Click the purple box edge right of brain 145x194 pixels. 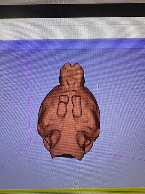point(117,156)
